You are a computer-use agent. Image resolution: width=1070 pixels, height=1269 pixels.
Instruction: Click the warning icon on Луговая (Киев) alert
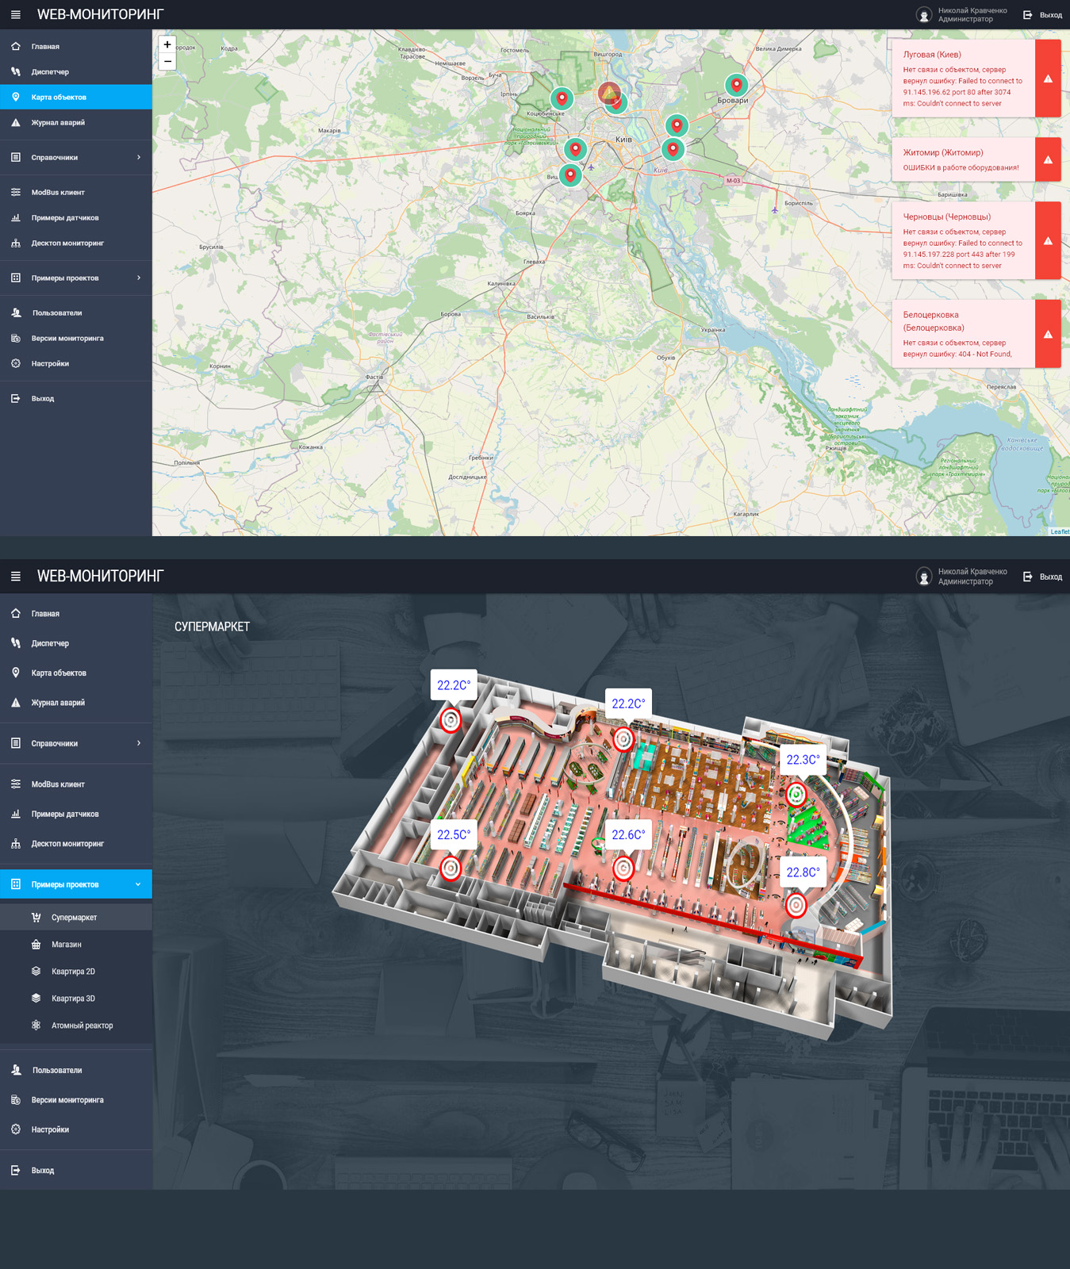point(1048,79)
